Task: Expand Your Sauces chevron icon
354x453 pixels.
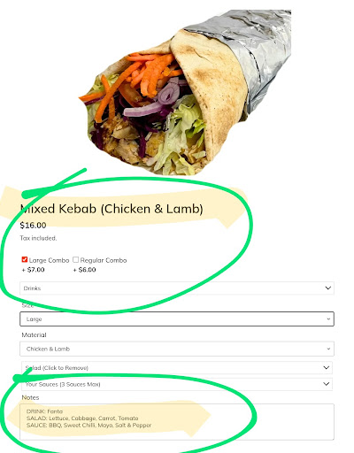Action: click(327, 384)
